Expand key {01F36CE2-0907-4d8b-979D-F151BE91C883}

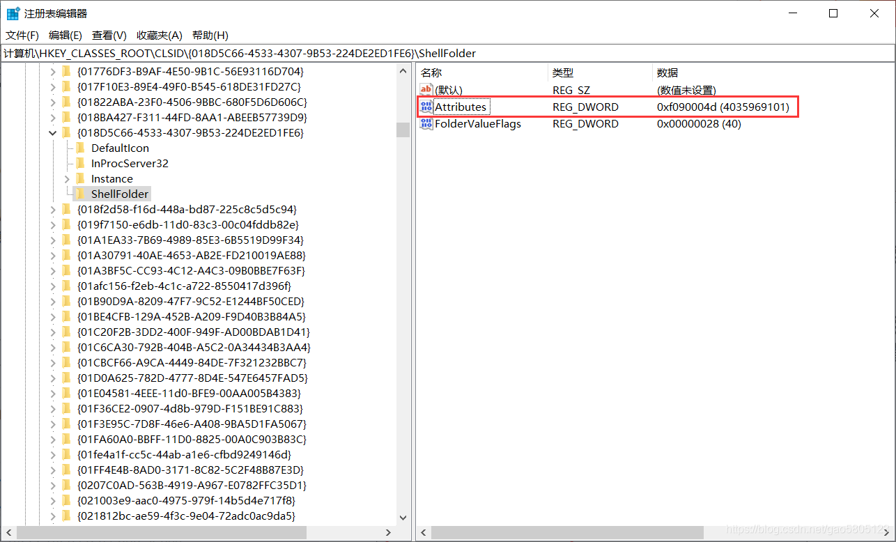[53, 408]
